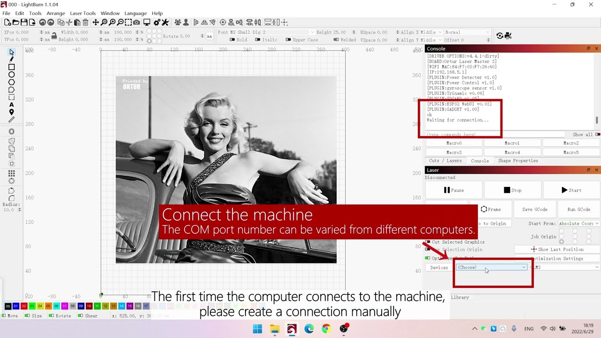Open File Explorer from the taskbar
This screenshot has width=601, height=338.
coord(274,329)
